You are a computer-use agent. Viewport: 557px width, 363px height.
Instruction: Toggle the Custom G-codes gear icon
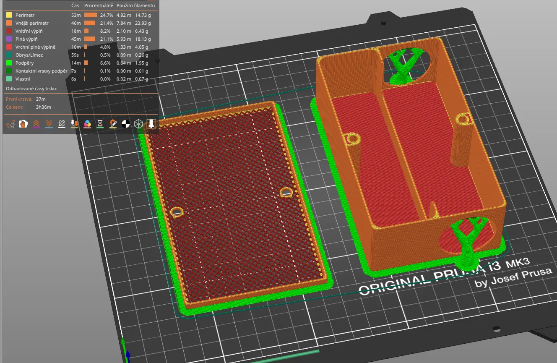pos(113,124)
